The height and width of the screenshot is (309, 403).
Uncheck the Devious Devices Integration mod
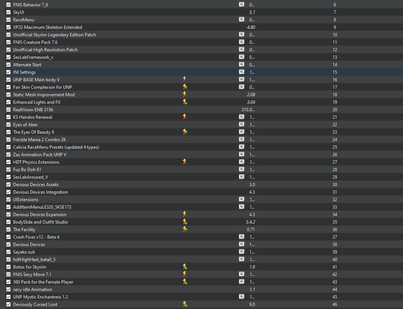pos(9,192)
